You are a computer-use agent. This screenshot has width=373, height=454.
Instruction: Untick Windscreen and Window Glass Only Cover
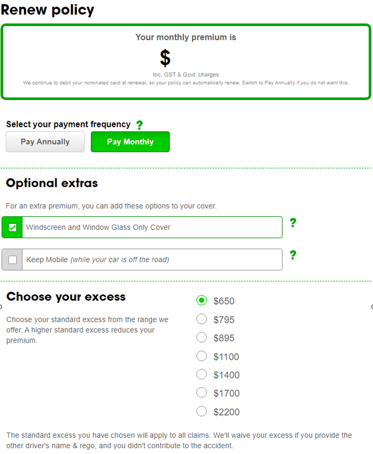click(x=12, y=227)
